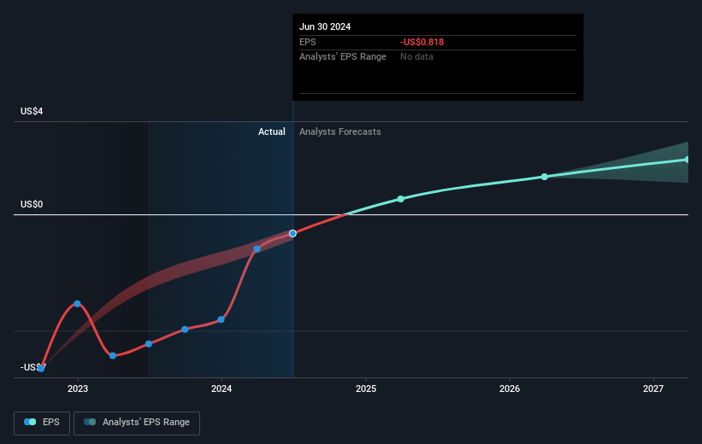
Task: Click the Analysts Forecasts label
Action: [339, 131]
